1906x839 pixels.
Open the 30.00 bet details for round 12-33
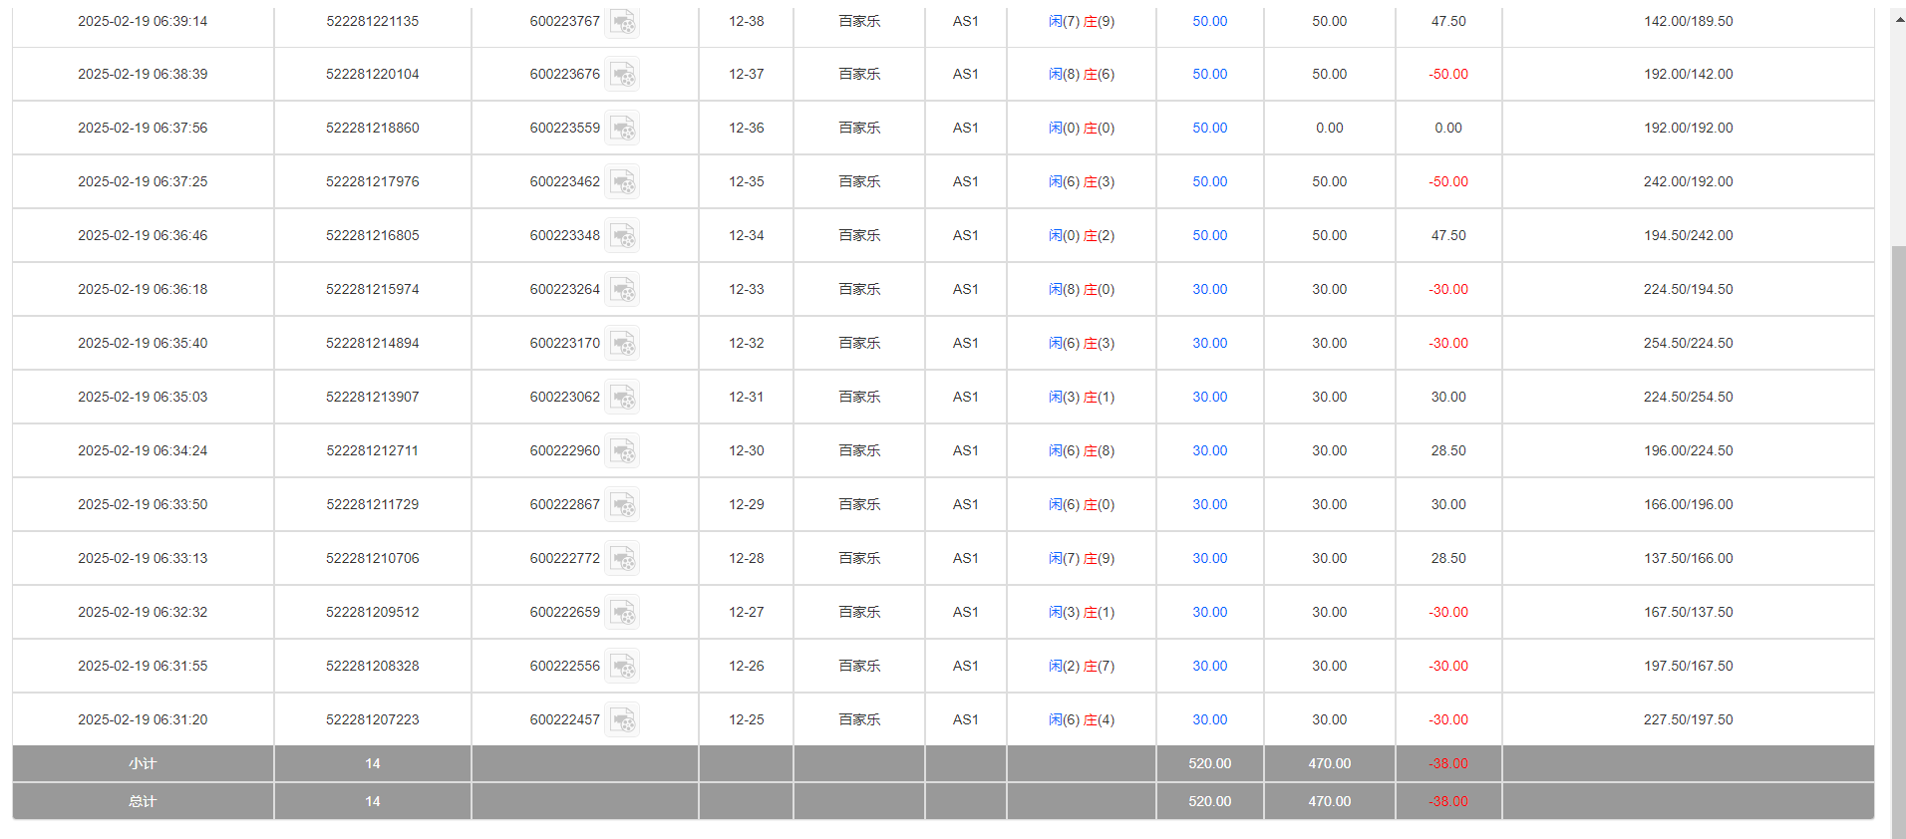[1209, 289]
